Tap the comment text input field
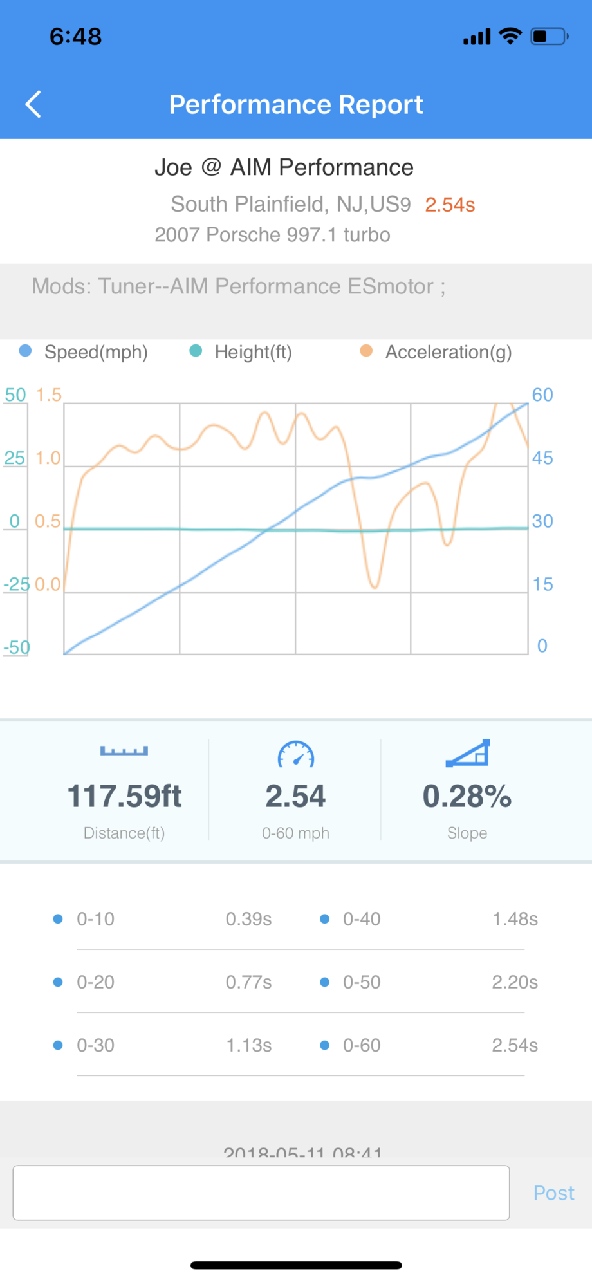Viewport: 592px width, 1282px height. pos(261,1193)
